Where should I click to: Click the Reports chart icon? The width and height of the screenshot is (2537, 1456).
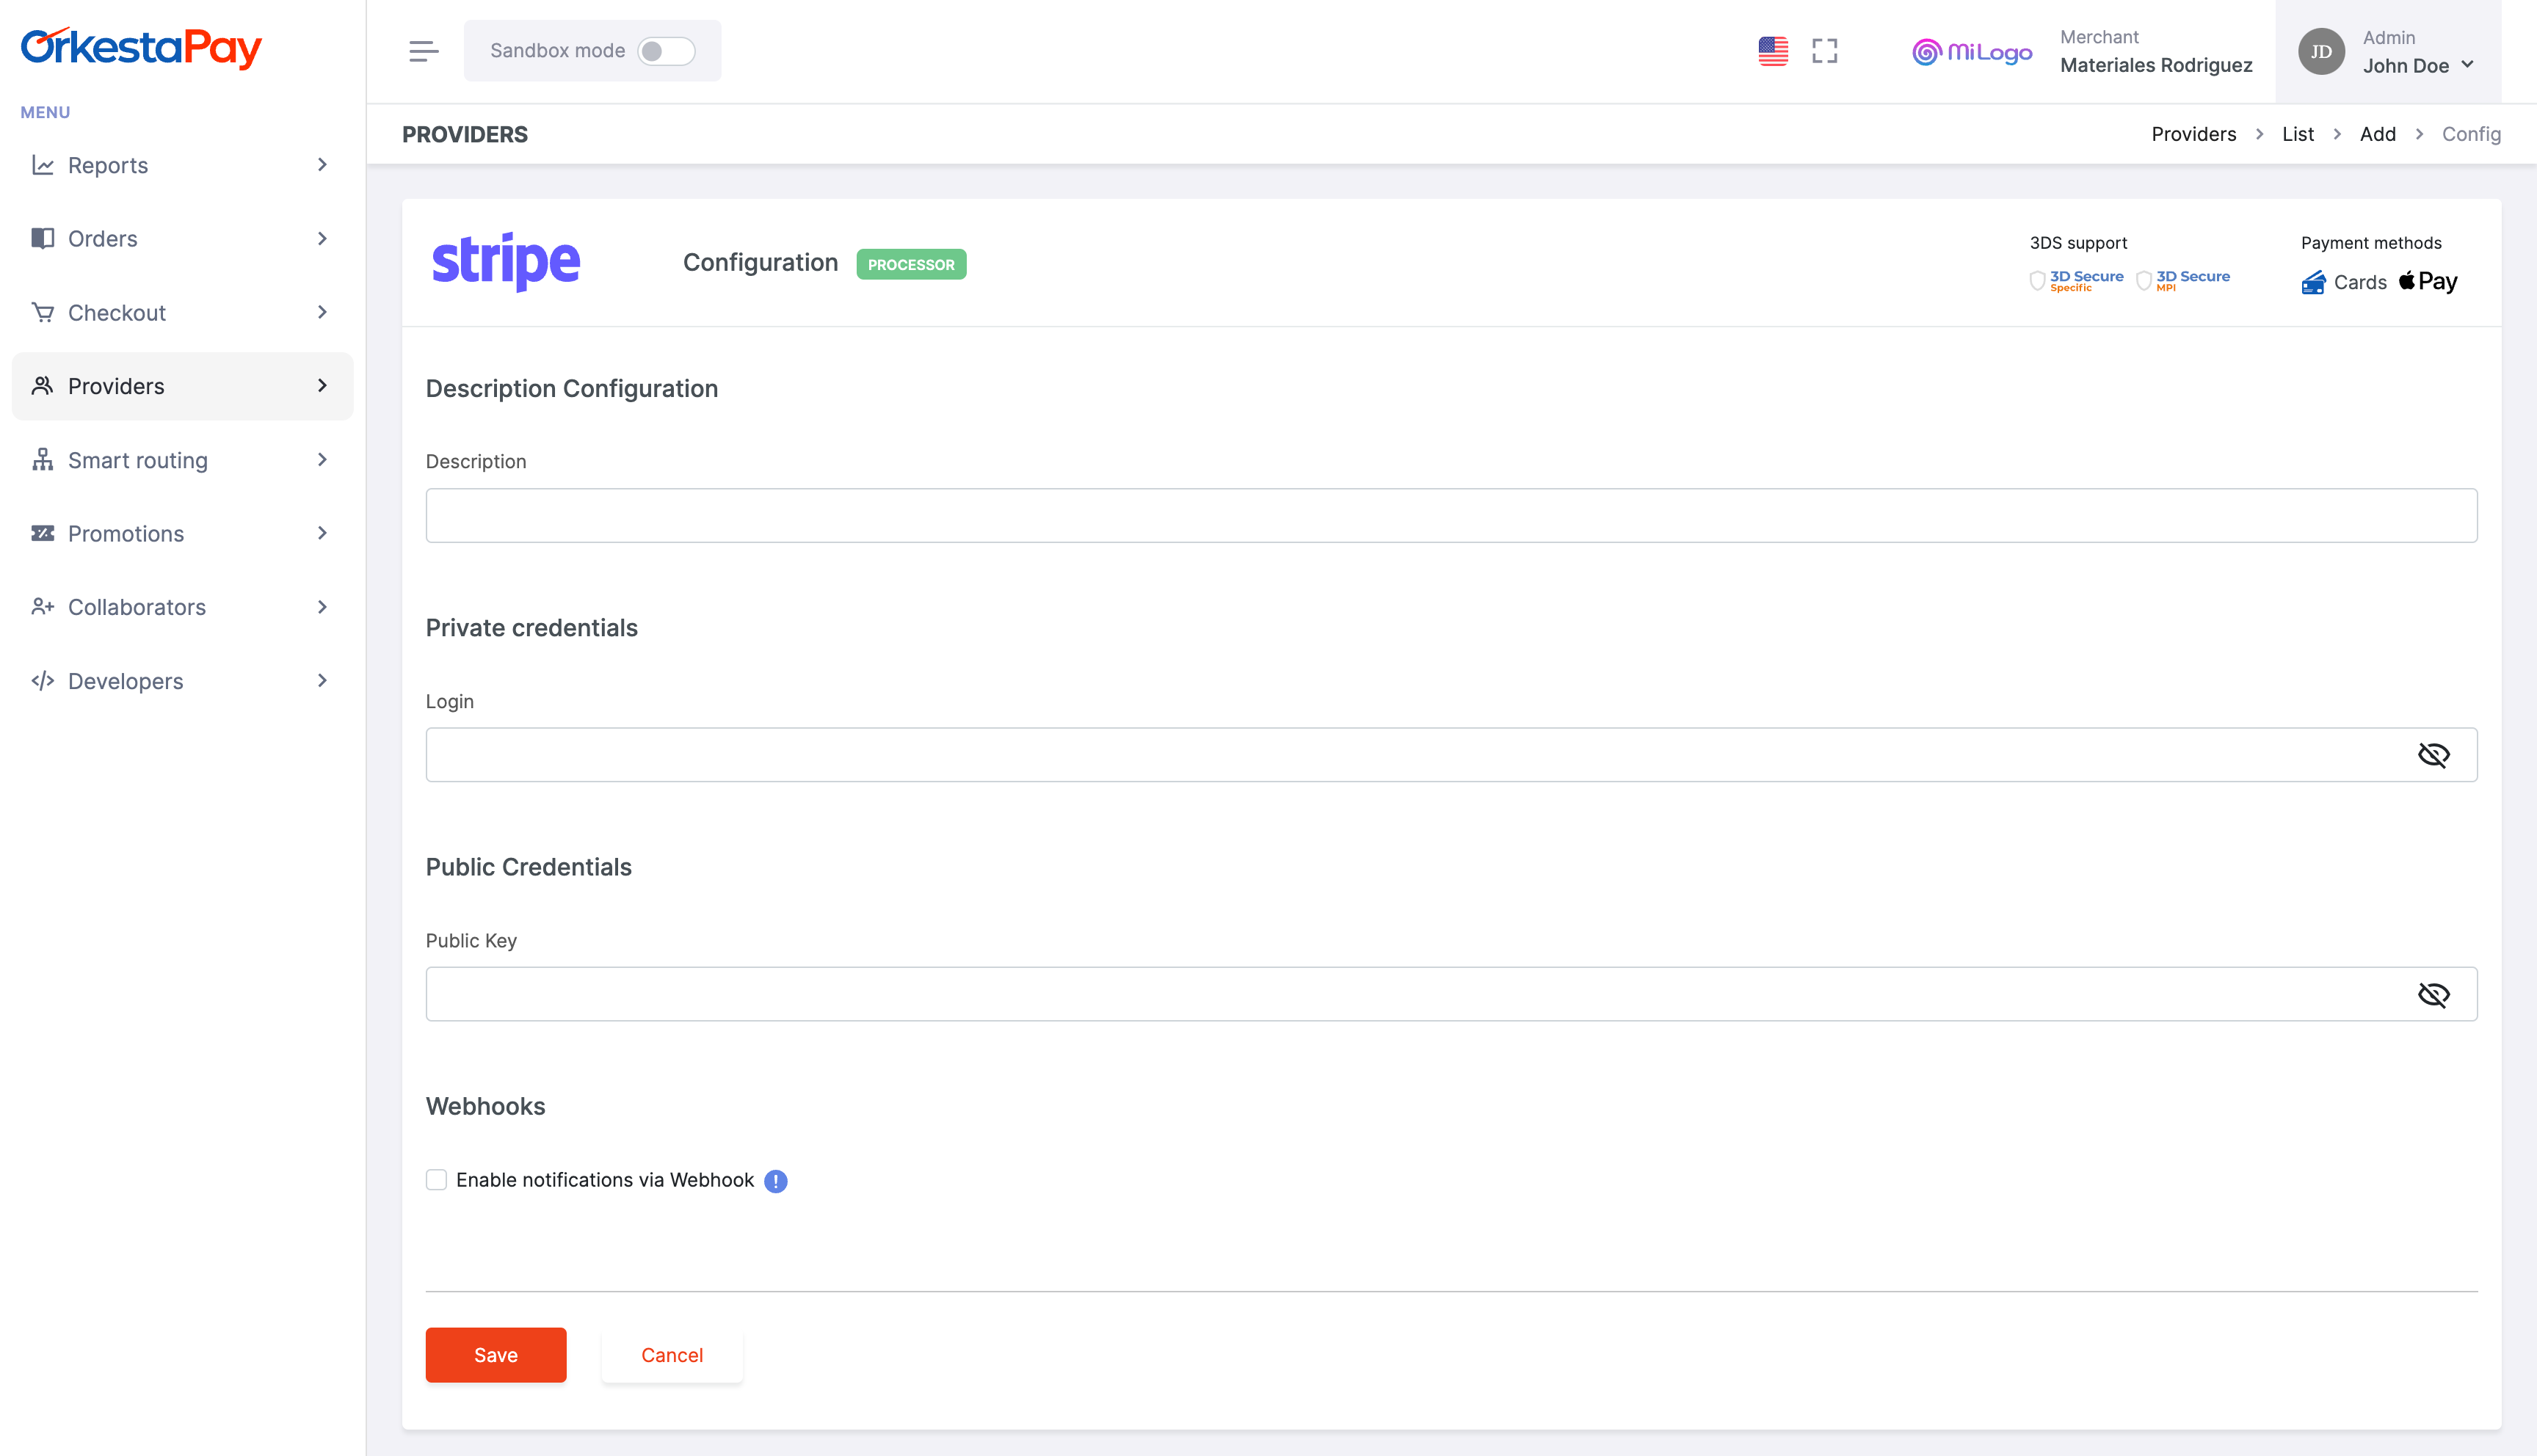pos(42,165)
